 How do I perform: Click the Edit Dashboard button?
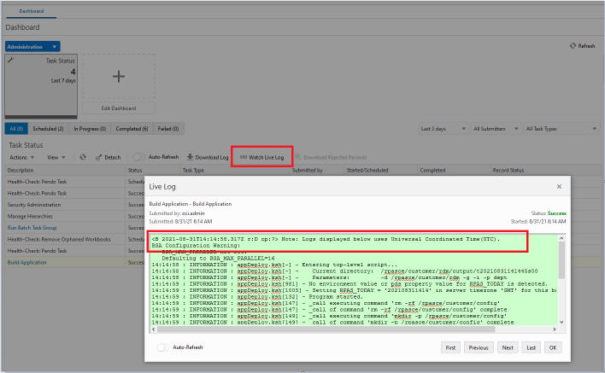click(119, 108)
